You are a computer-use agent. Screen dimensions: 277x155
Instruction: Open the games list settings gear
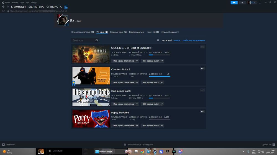[158, 40]
